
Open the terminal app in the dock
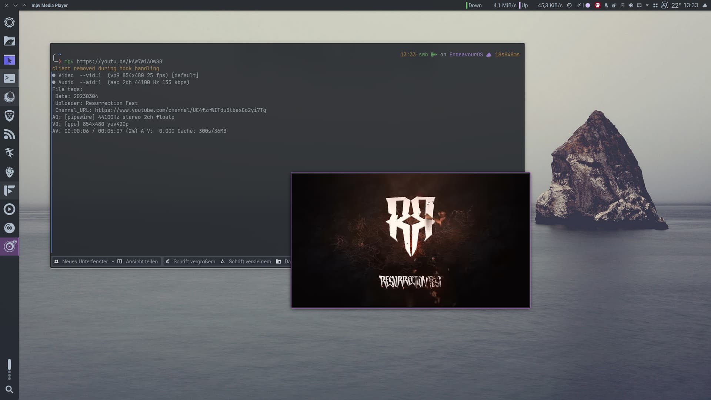[9, 78]
